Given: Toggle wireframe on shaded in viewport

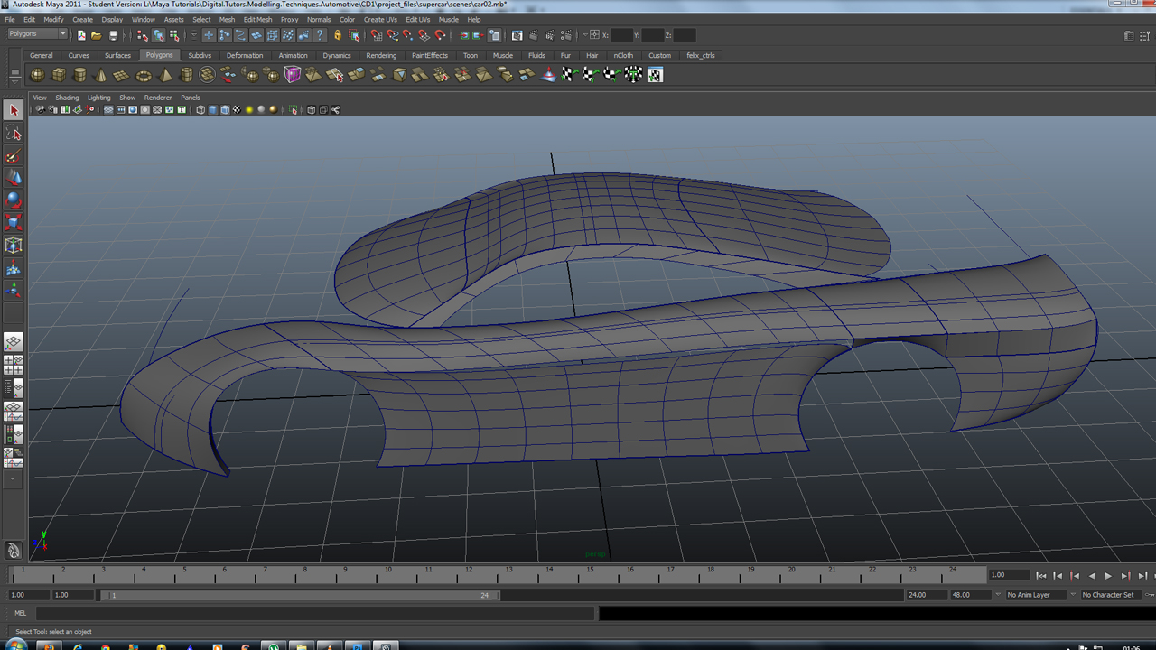Looking at the screenshot, I should tap(225, 110).
